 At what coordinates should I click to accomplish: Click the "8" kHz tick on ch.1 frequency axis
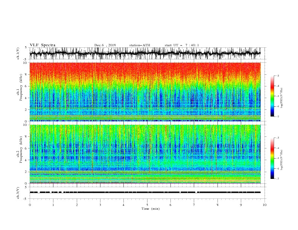click(26, 74)
